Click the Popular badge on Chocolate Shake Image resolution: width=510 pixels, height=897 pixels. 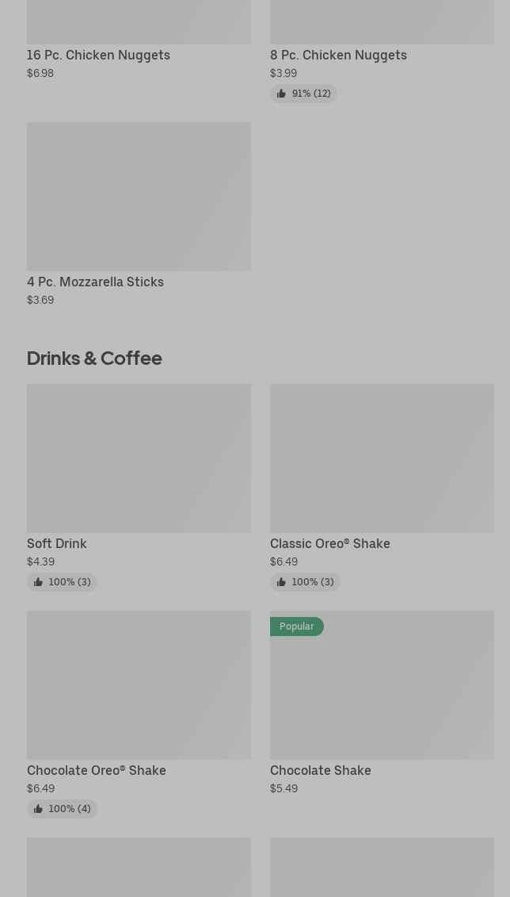click(296, 627)
